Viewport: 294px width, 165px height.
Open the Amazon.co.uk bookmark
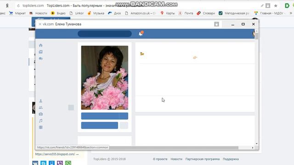coord(140,13)
